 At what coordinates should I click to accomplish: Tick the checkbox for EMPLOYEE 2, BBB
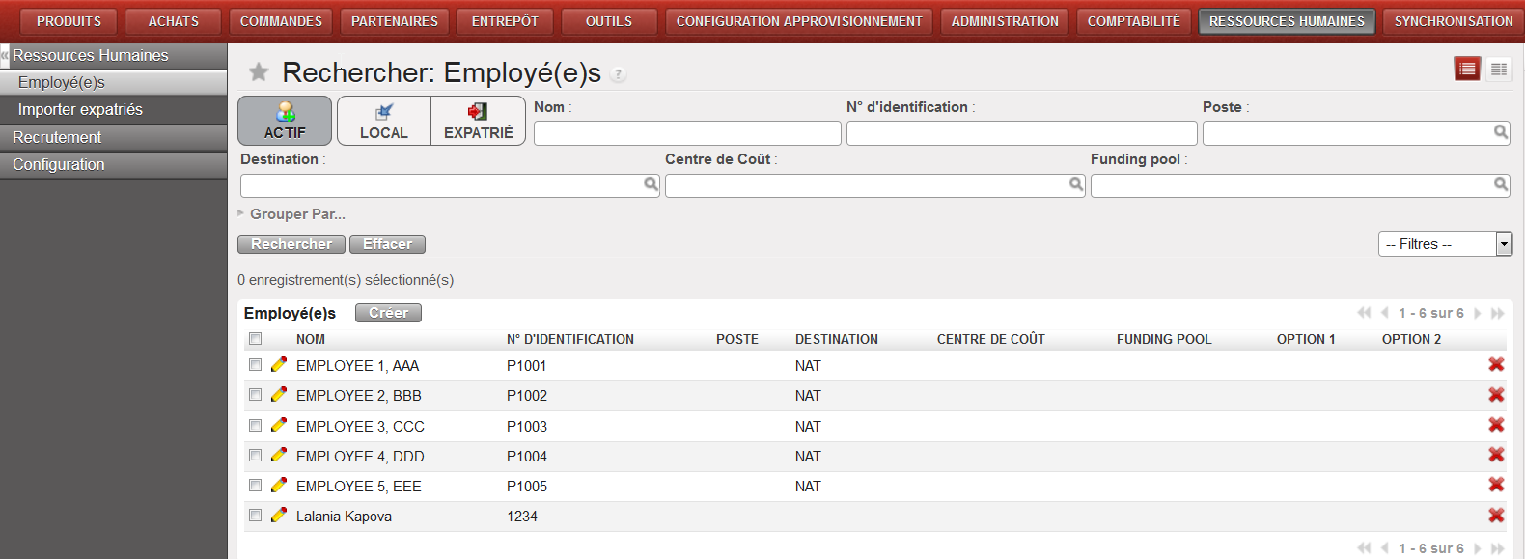pyautogui.click(x=255, y=395)
